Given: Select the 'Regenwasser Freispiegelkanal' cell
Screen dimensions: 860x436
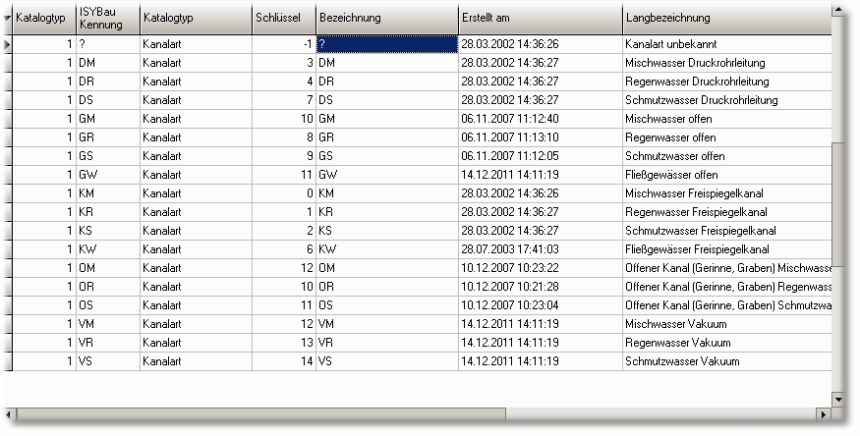Looking at the screenshot, I should (725, 212).
